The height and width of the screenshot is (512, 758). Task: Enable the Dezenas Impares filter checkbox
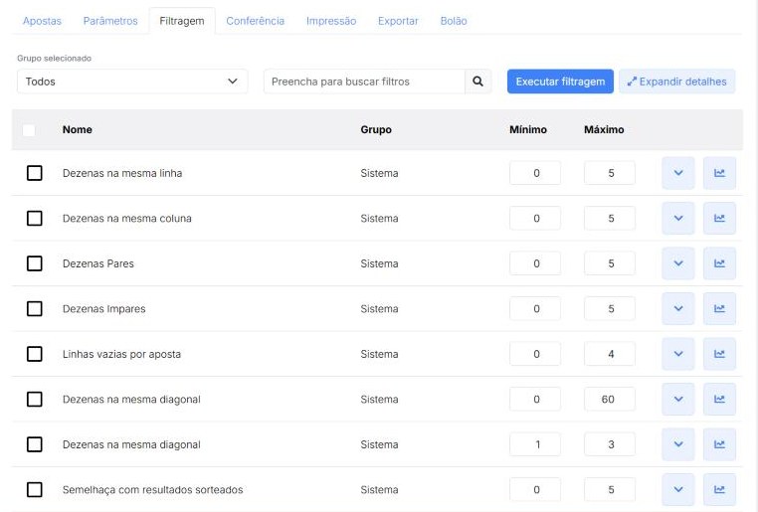tap(35, 308)
